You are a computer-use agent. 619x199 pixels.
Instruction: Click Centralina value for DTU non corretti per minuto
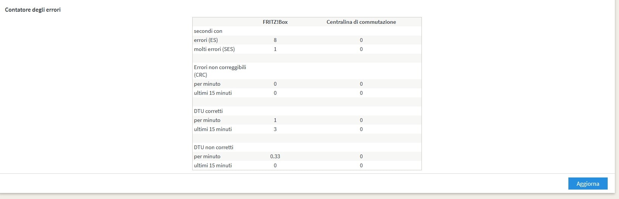(361, 156)
